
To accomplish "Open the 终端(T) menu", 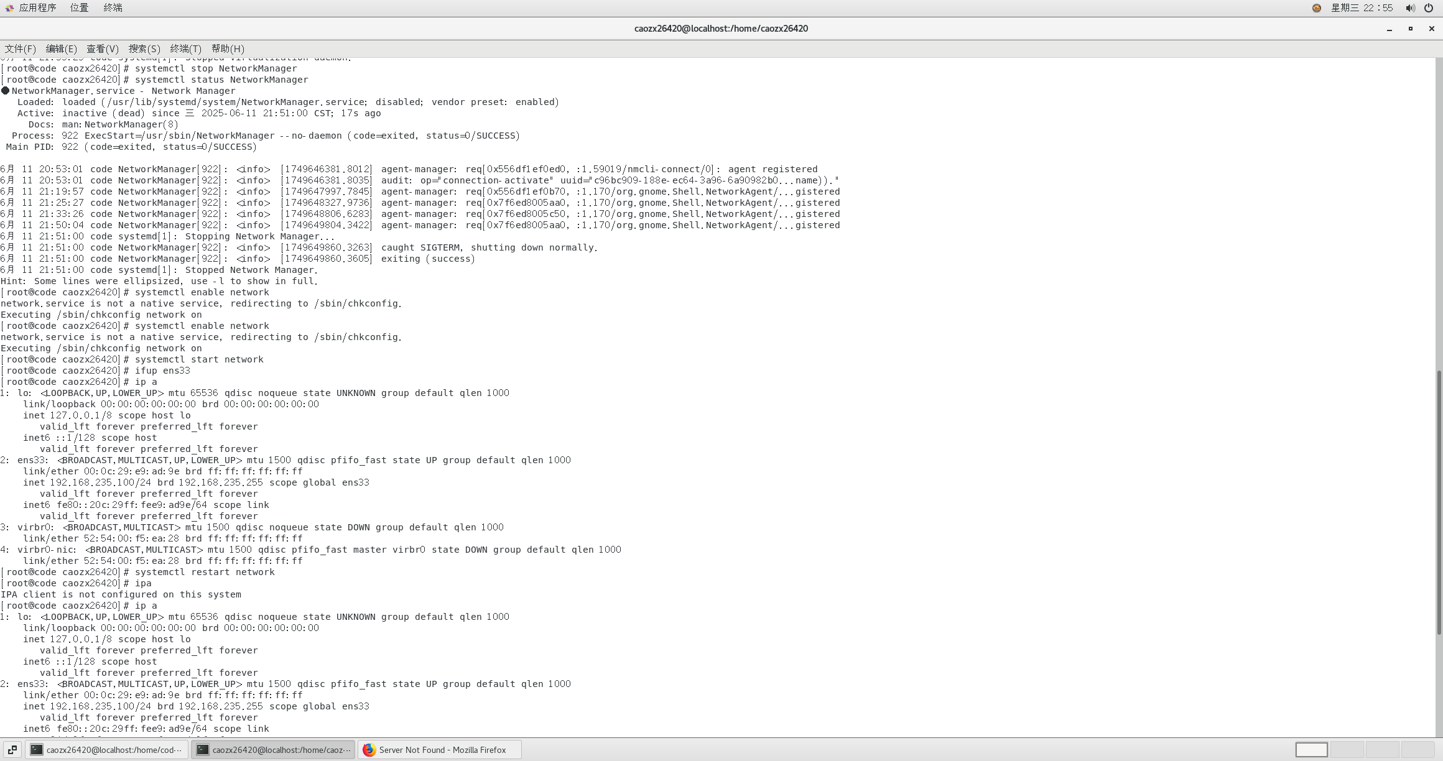I will point(185,48).
